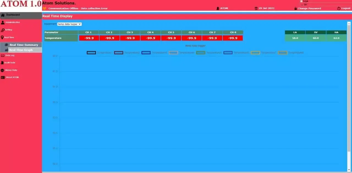Click the Change Password lock icon

[x=296, y=8]
